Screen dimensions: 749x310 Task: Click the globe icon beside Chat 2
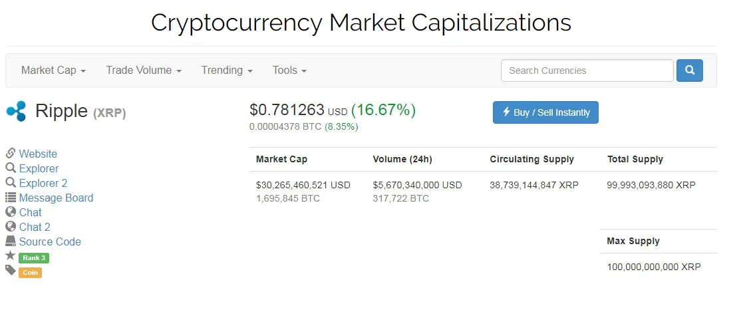(11, 226)
